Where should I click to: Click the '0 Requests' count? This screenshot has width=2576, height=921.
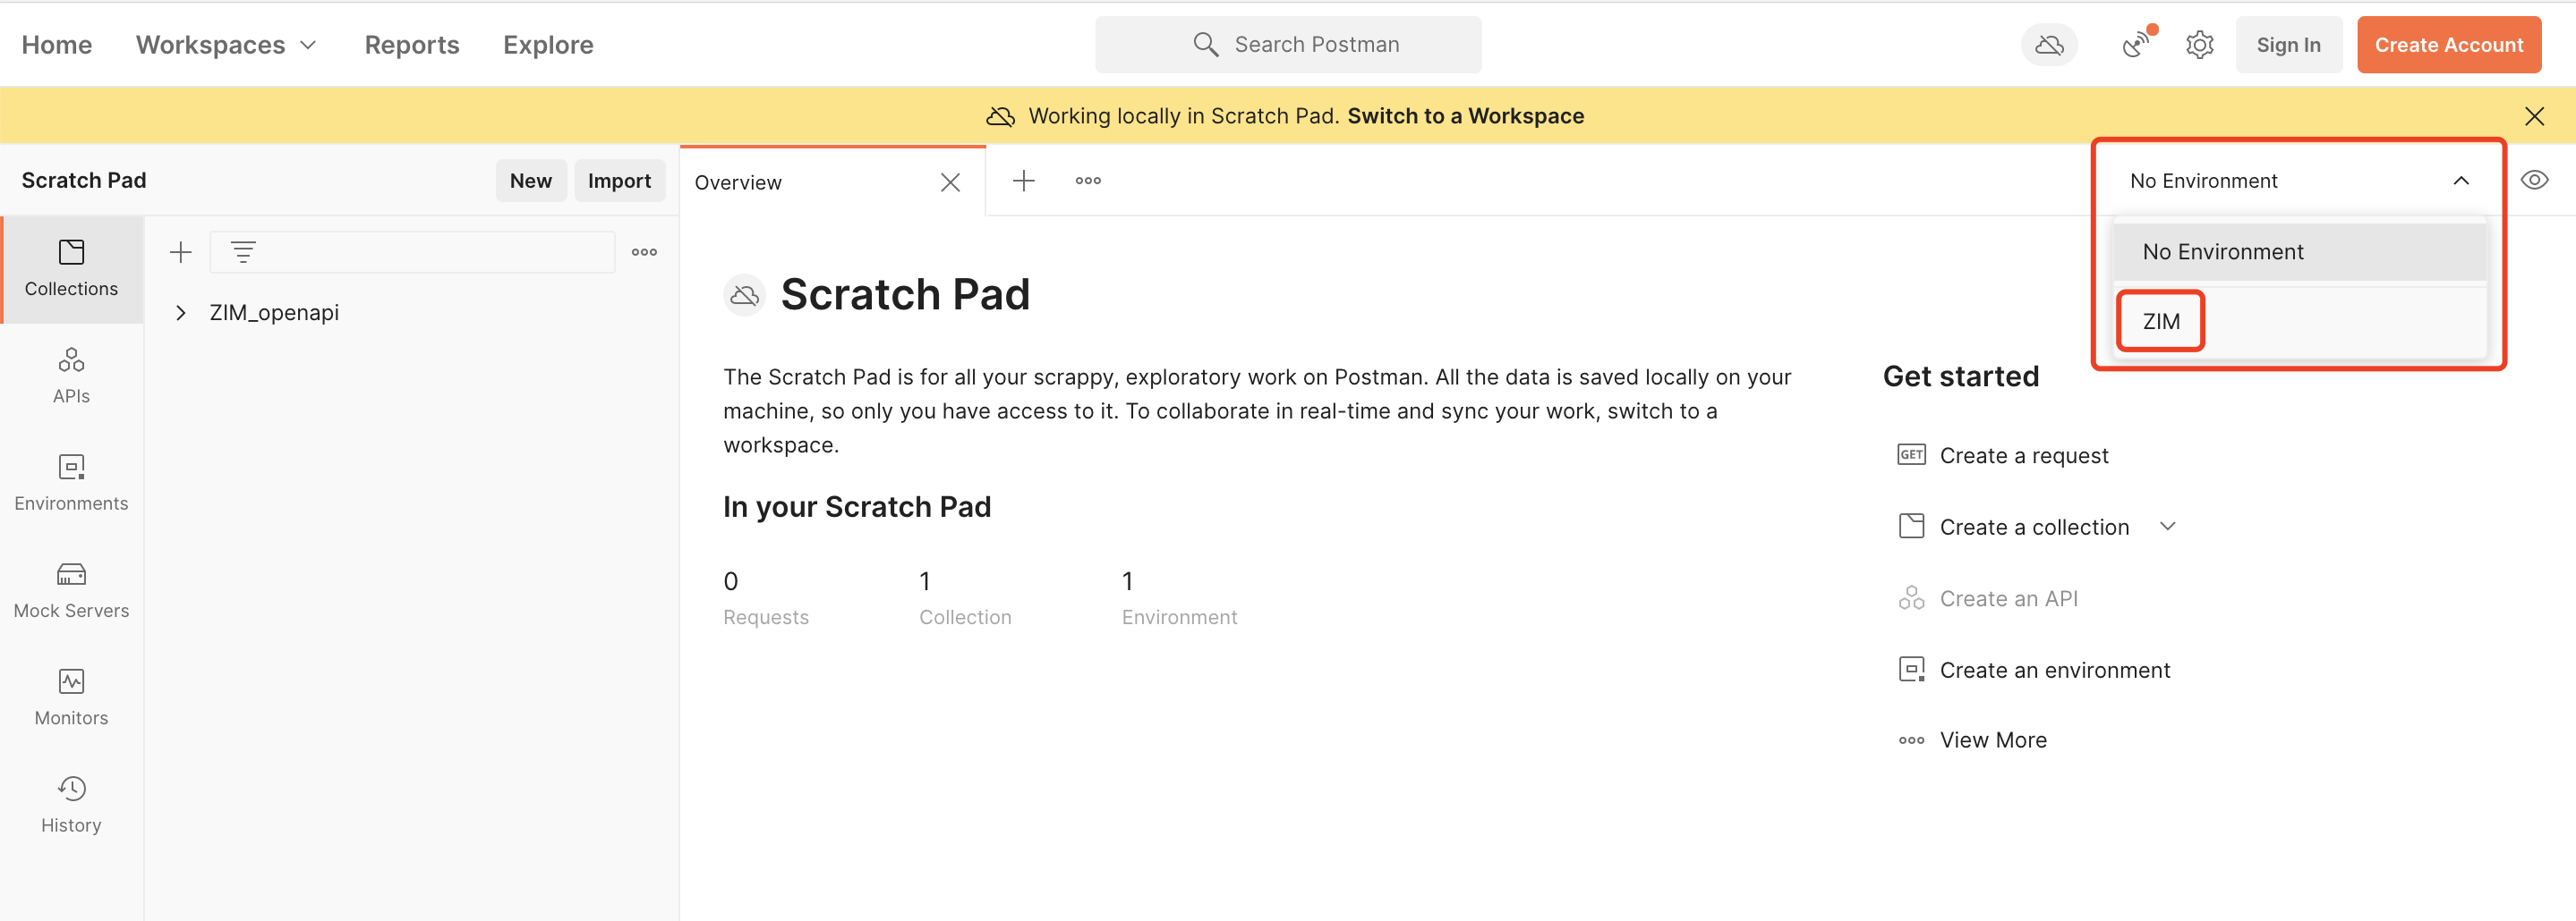(x=766, y=598)
